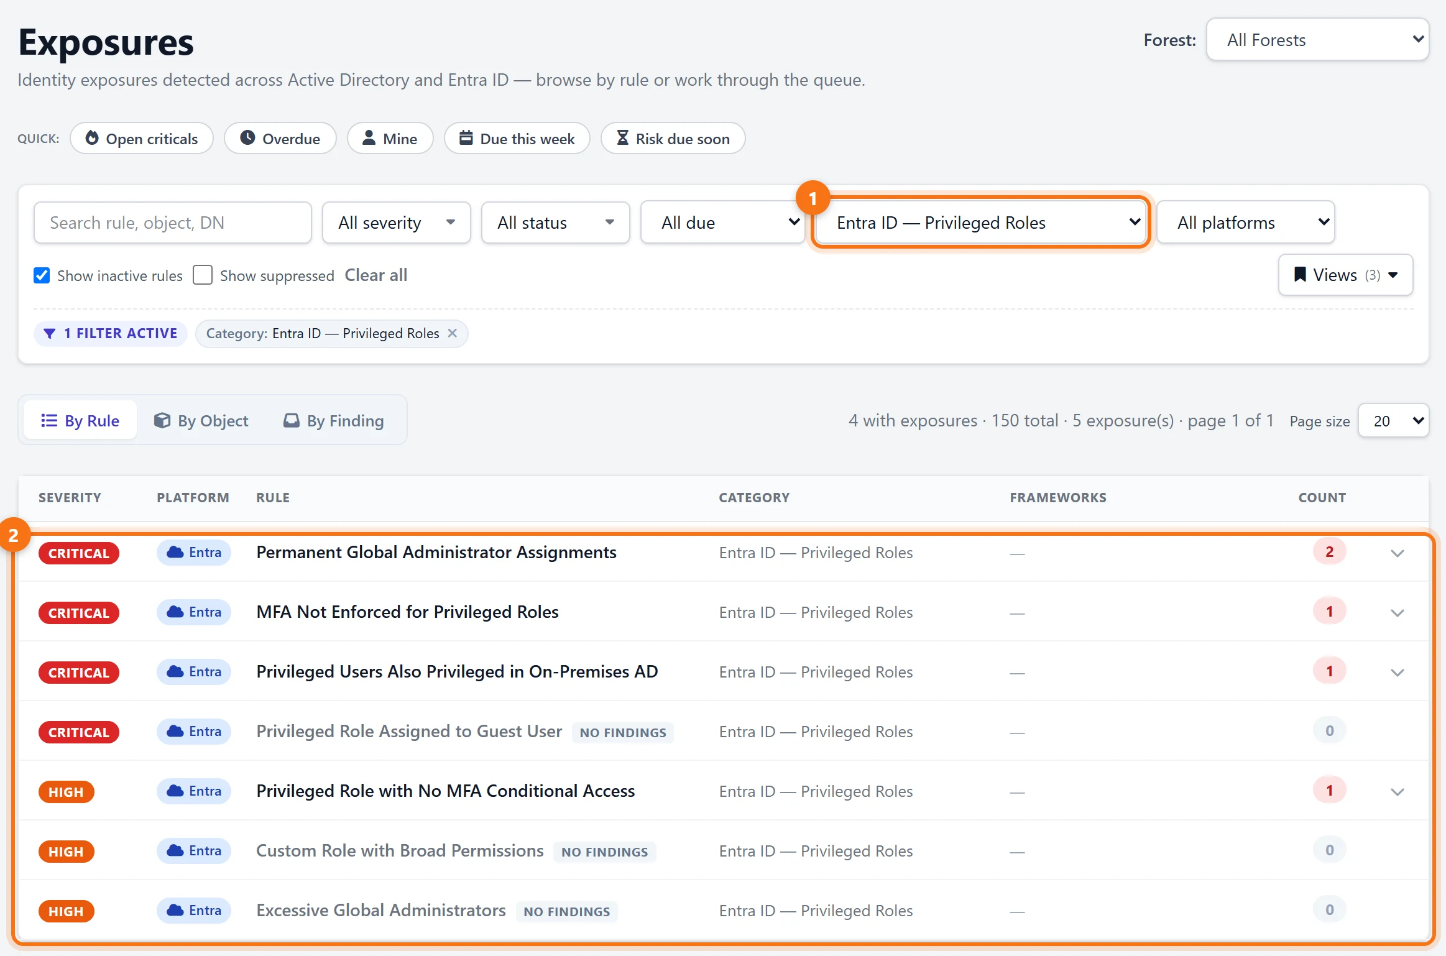Screen dimensions: 1446x956
Task: Focus the Search rule, object, DN field
Action: pos(173,223)
